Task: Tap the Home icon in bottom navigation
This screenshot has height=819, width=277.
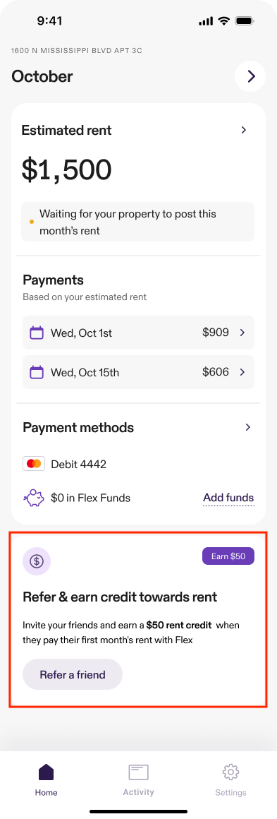Action: (46, 772)
